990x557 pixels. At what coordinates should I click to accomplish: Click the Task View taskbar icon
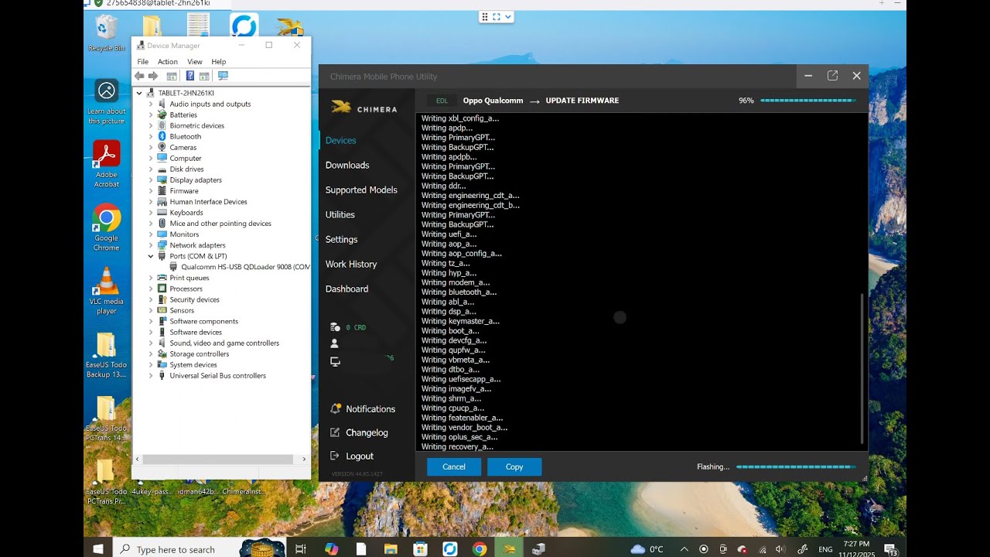(x=301, y=548)
